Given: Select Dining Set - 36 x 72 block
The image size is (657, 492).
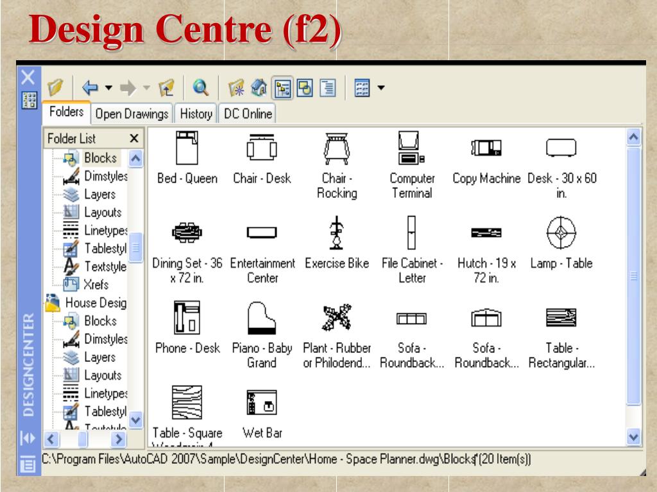Looking at the screenshot, I should (x=187, y=252).
